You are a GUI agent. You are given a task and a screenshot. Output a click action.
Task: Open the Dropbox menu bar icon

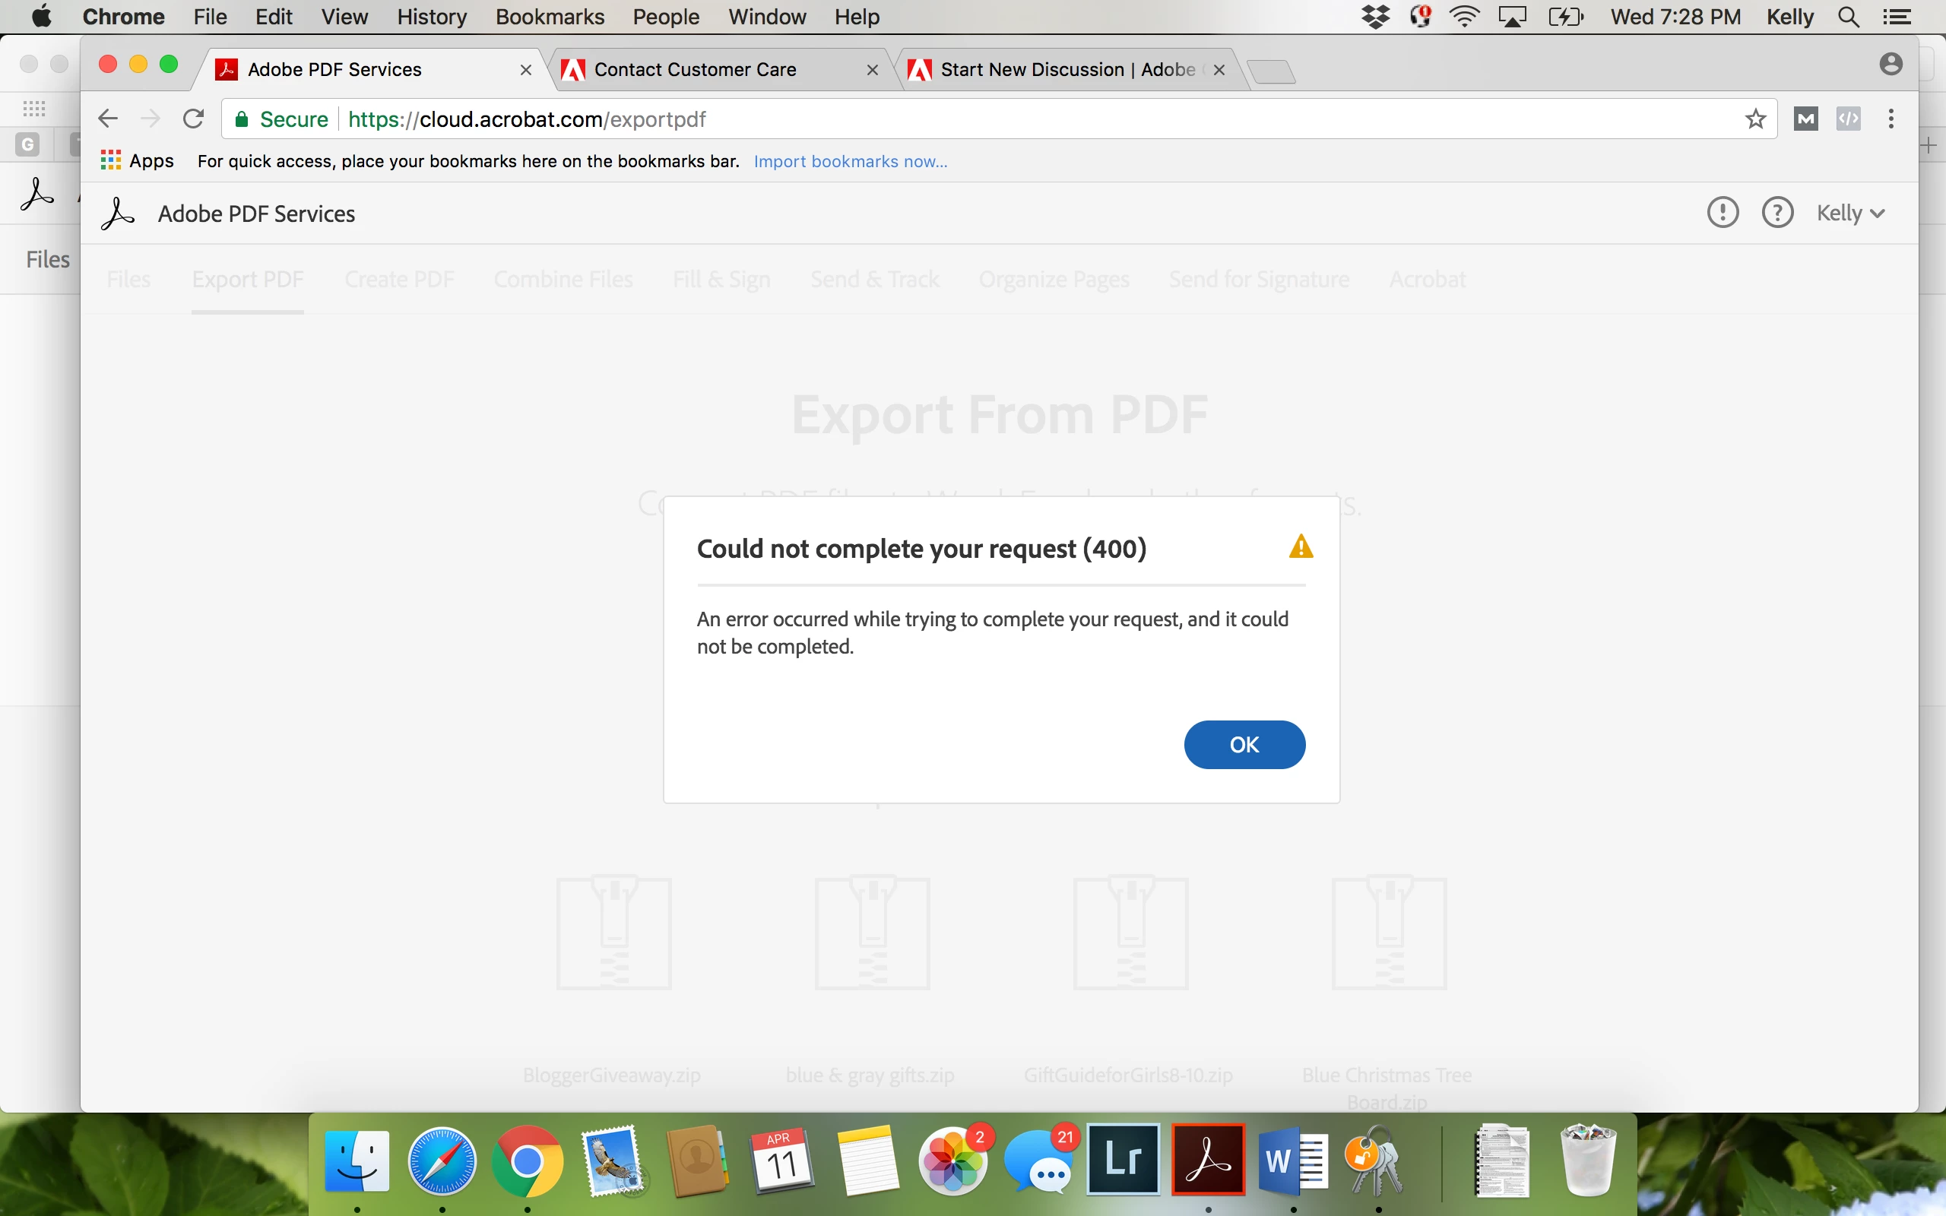pyautogui.click(x=1376, y=17)
